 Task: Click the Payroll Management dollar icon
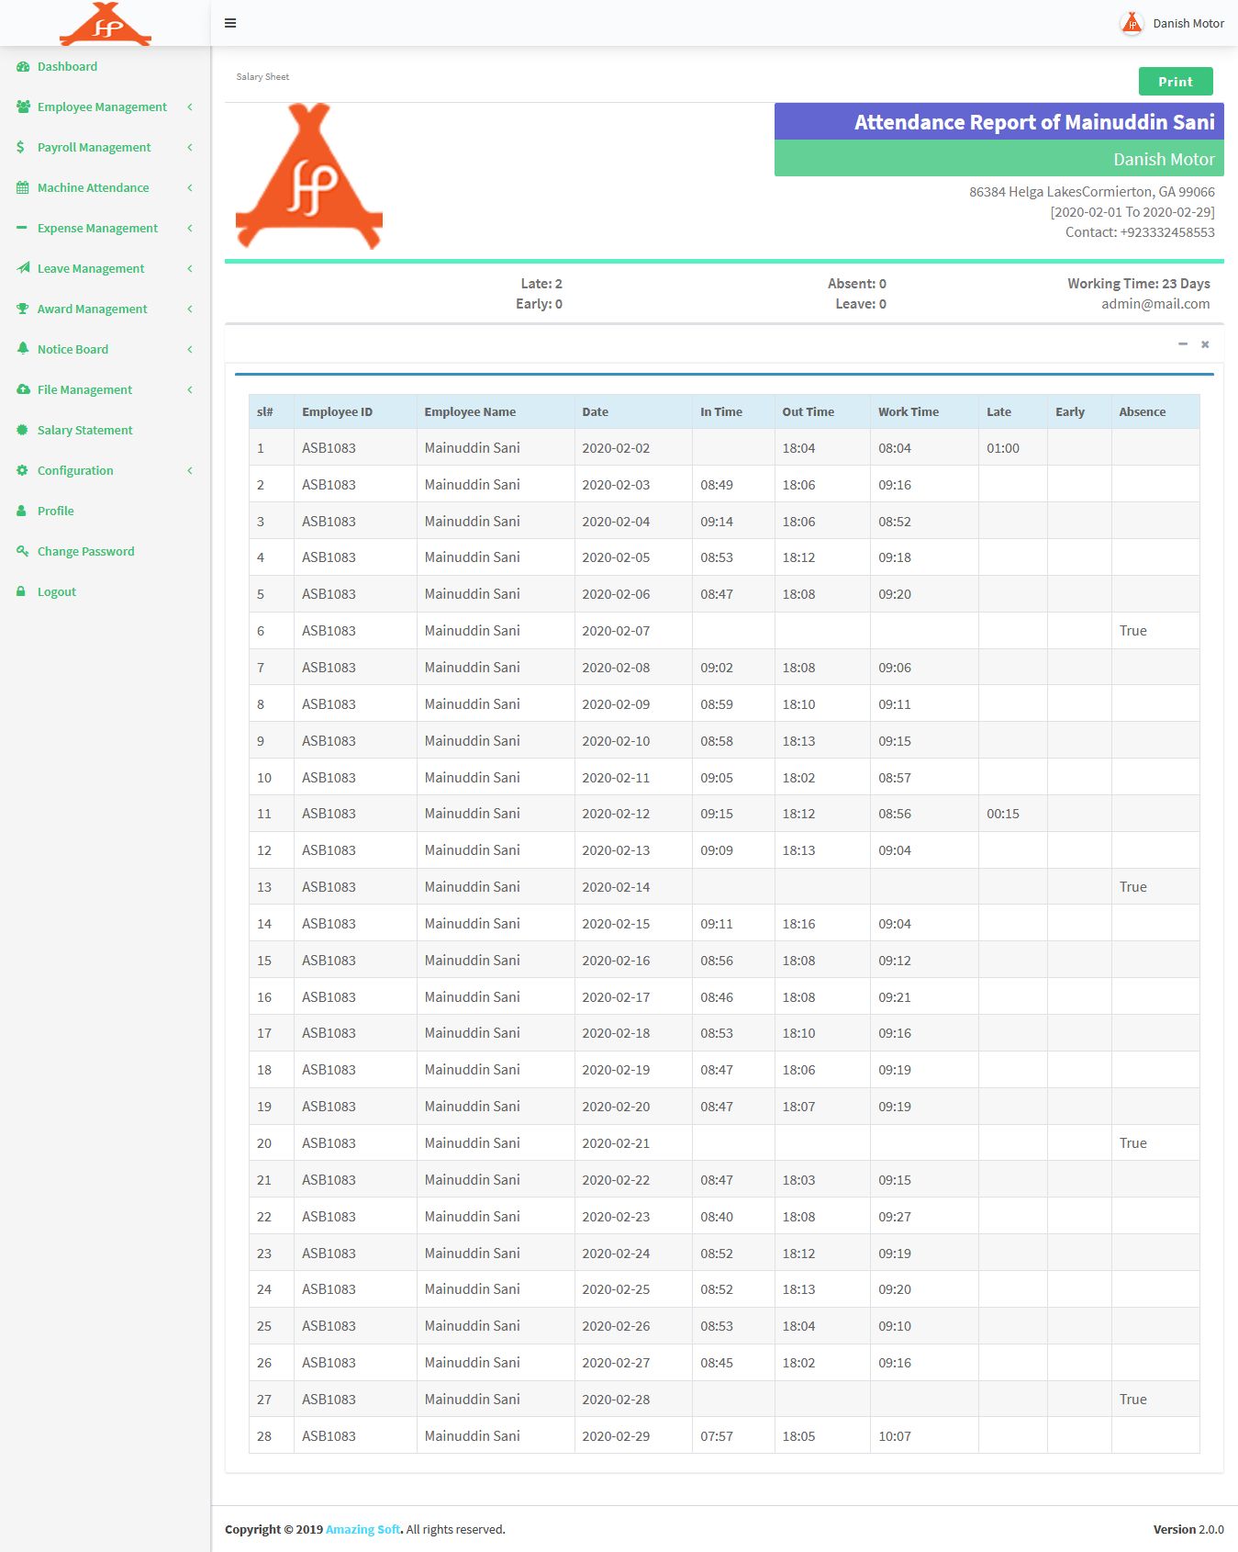coord(20,147)
